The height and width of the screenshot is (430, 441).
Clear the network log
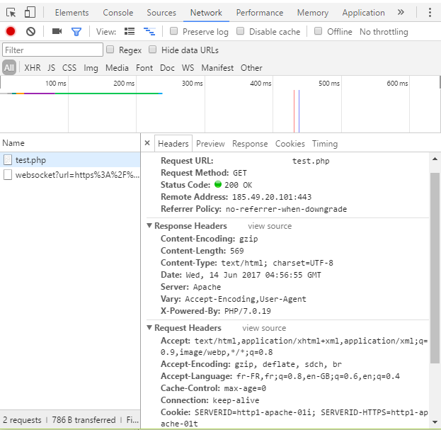click(30, 31)
